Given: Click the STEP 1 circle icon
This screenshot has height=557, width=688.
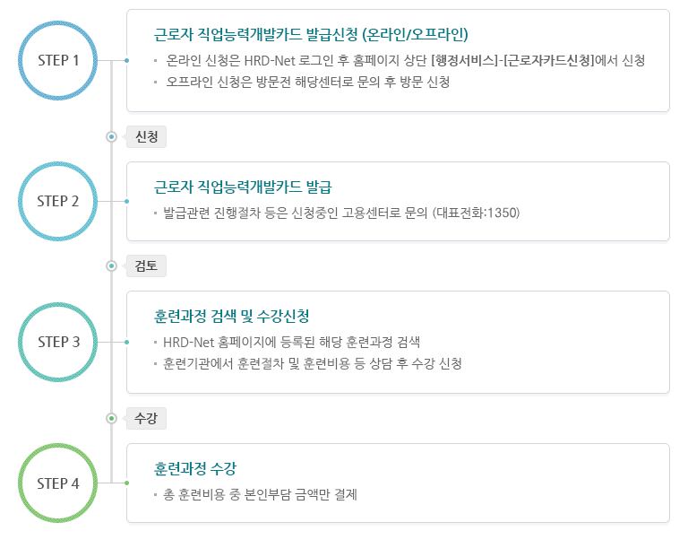Looking at the screenshot, I should pyautogui.click(x=58, y=60).
